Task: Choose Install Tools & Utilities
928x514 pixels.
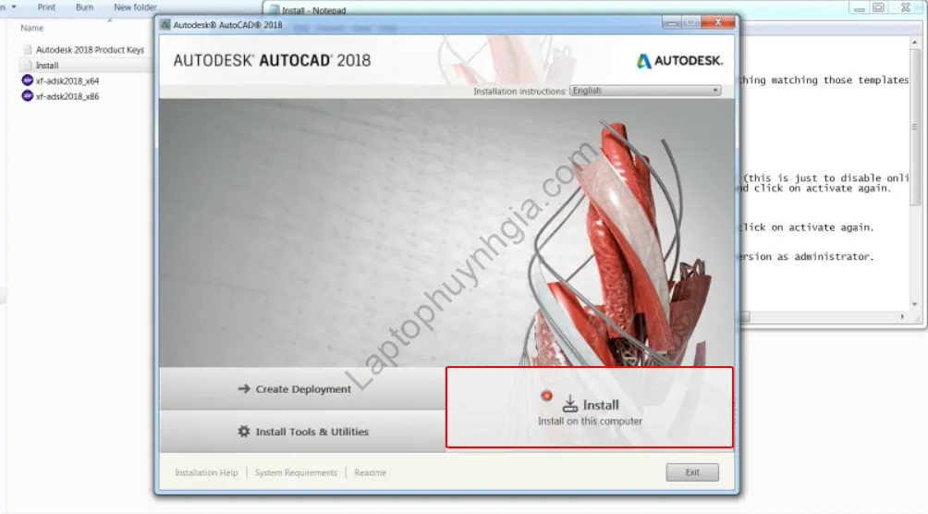Action: (x=302, y=432)
